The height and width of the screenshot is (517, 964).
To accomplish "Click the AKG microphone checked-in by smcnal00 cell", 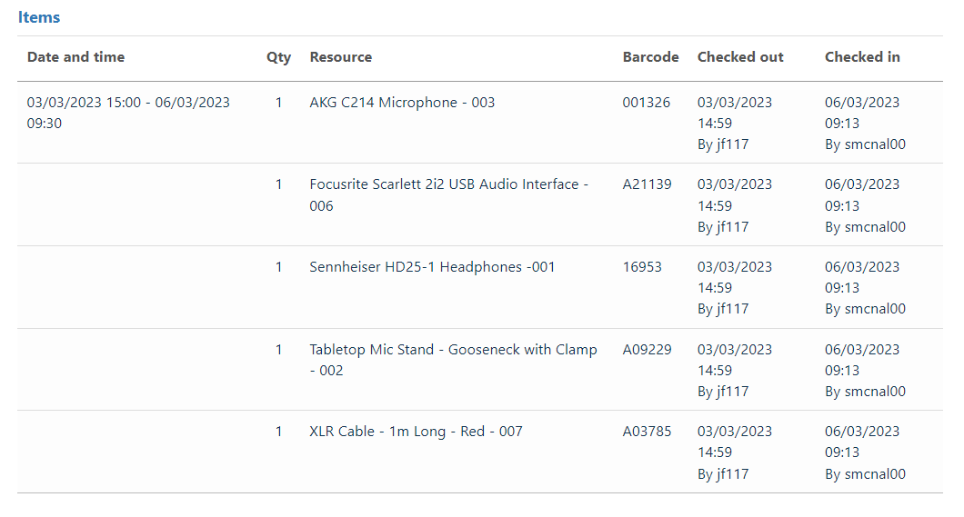I will (x=864, y=124).
